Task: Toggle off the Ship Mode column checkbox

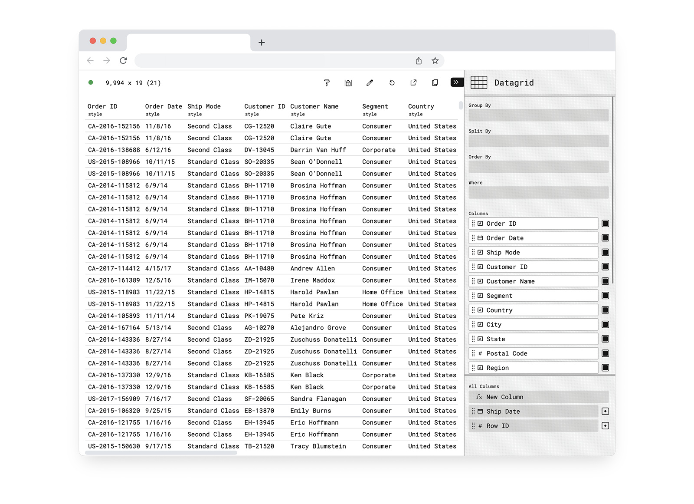Action: [606, 252]
